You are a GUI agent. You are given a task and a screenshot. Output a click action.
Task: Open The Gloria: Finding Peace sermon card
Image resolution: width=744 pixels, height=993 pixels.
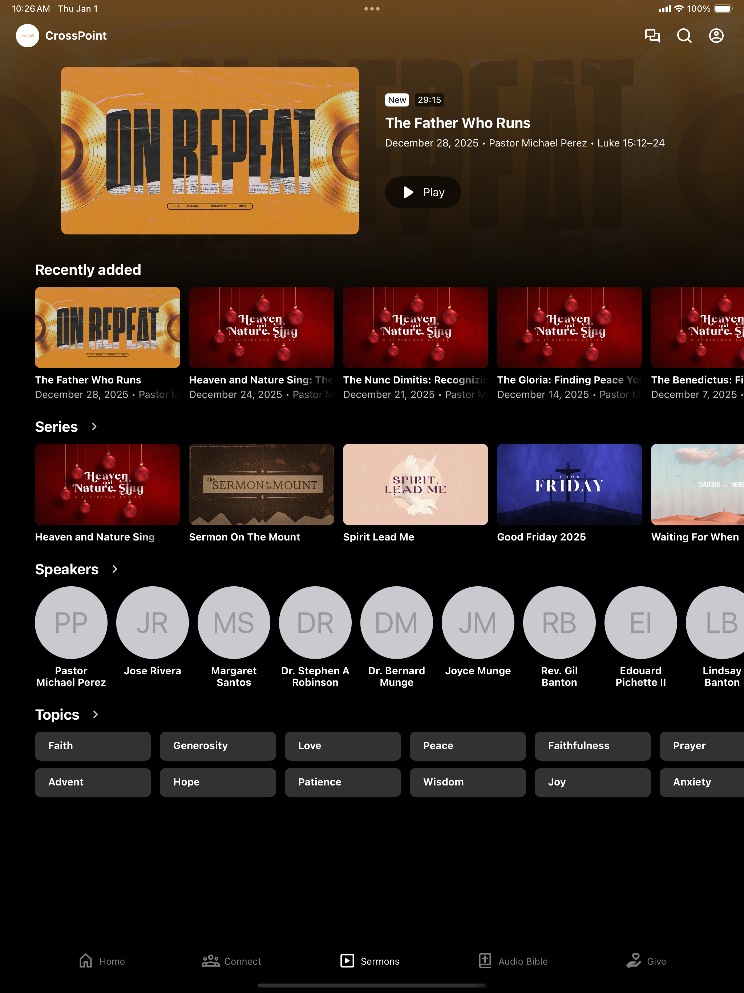569,343
